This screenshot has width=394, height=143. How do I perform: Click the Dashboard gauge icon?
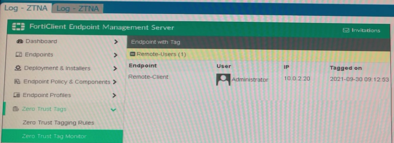pyautogui.click(x=19, y=42)
